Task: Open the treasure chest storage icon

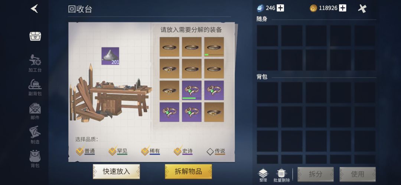Action: pyautogui.click(x=35, y=36)
